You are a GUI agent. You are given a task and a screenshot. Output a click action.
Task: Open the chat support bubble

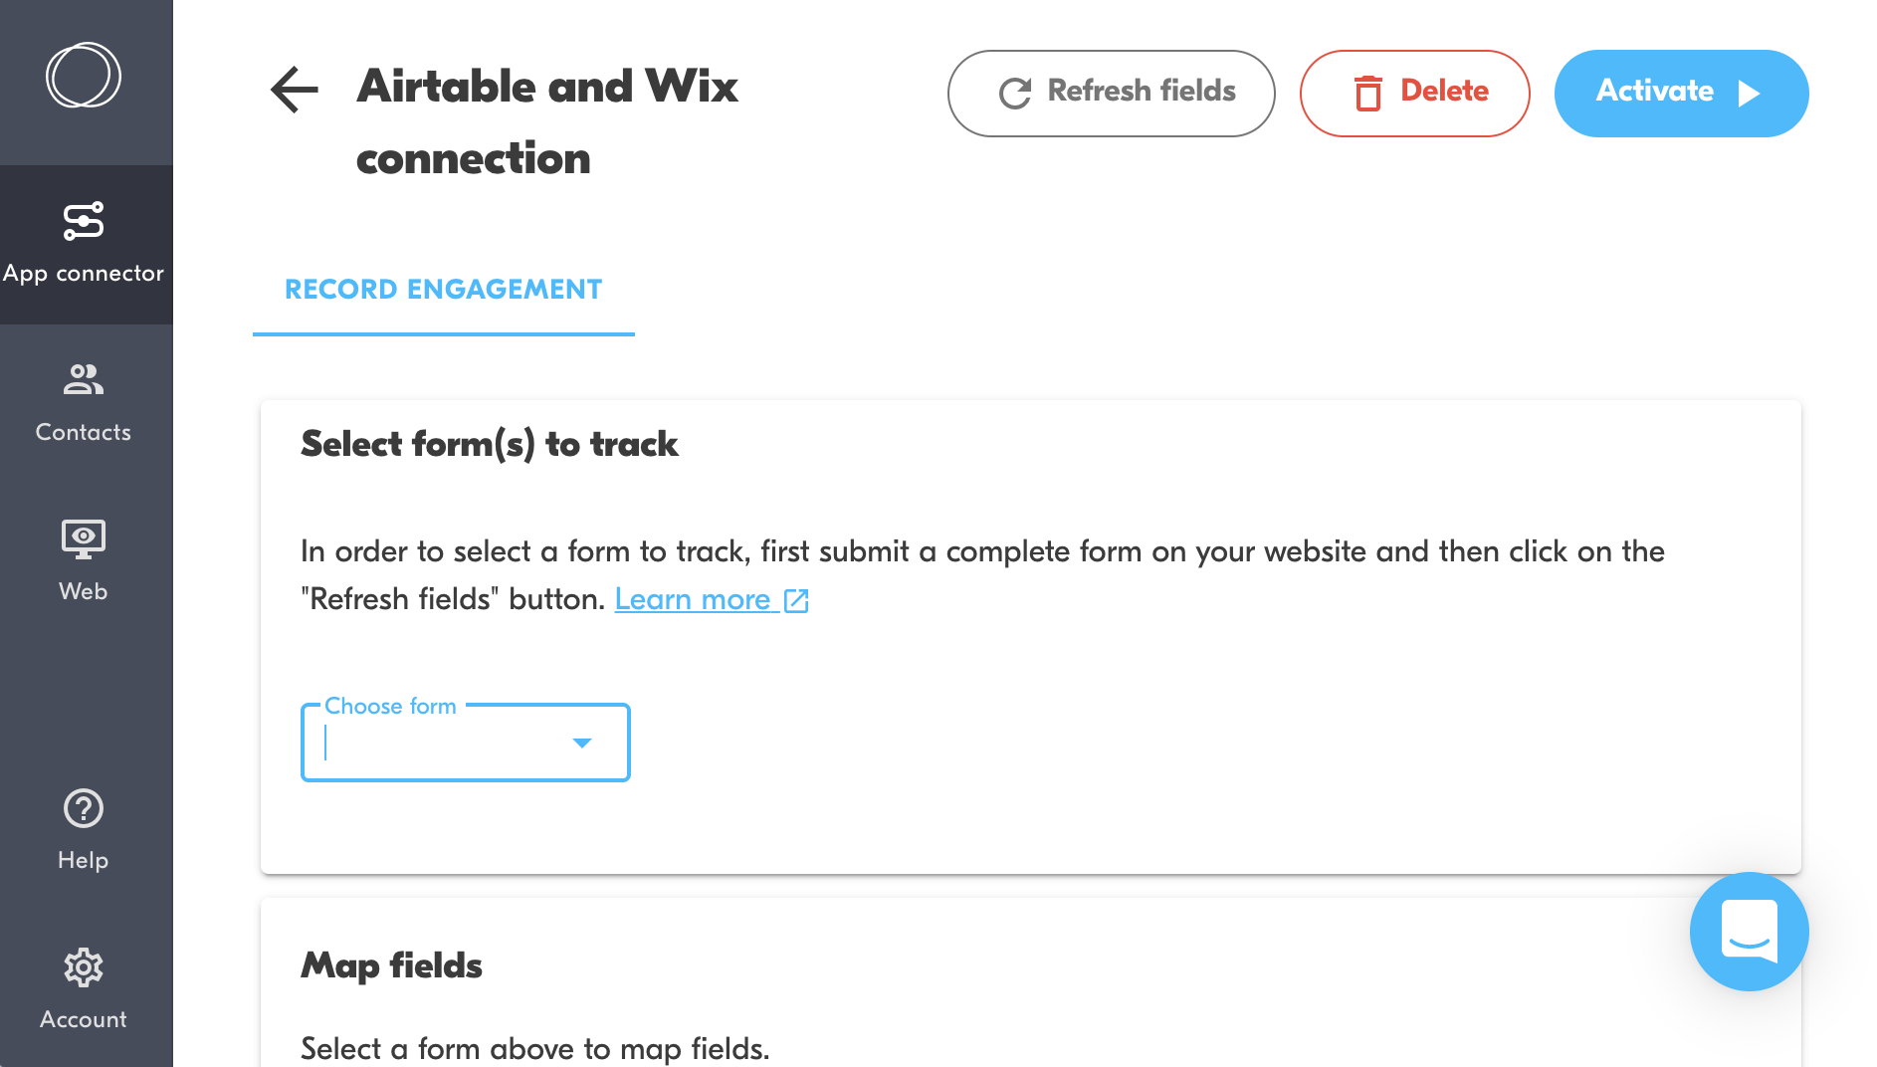click(x=1749, y=932)
